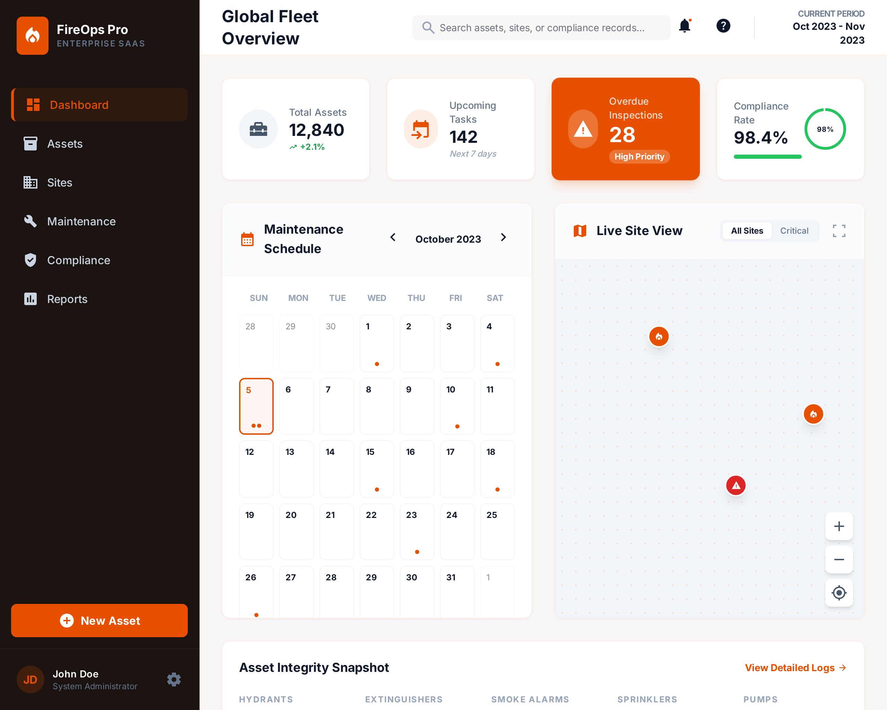Click the notifications bell icon
The width and height of the screenshot is (887, 710).
click(685, 26)
